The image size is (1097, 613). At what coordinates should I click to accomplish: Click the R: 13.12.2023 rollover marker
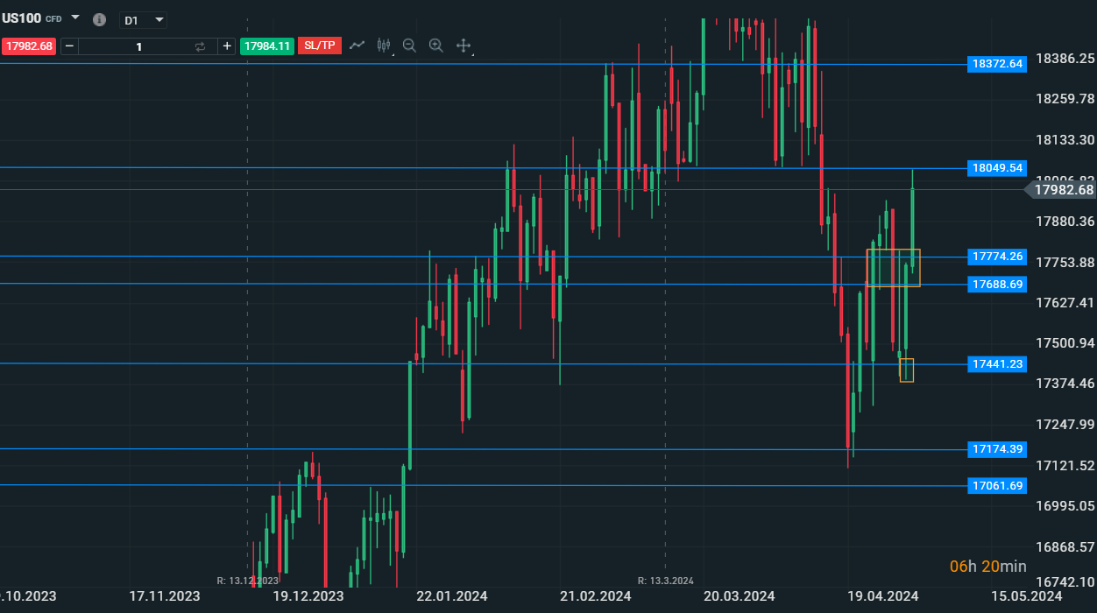tap(248, 581)
